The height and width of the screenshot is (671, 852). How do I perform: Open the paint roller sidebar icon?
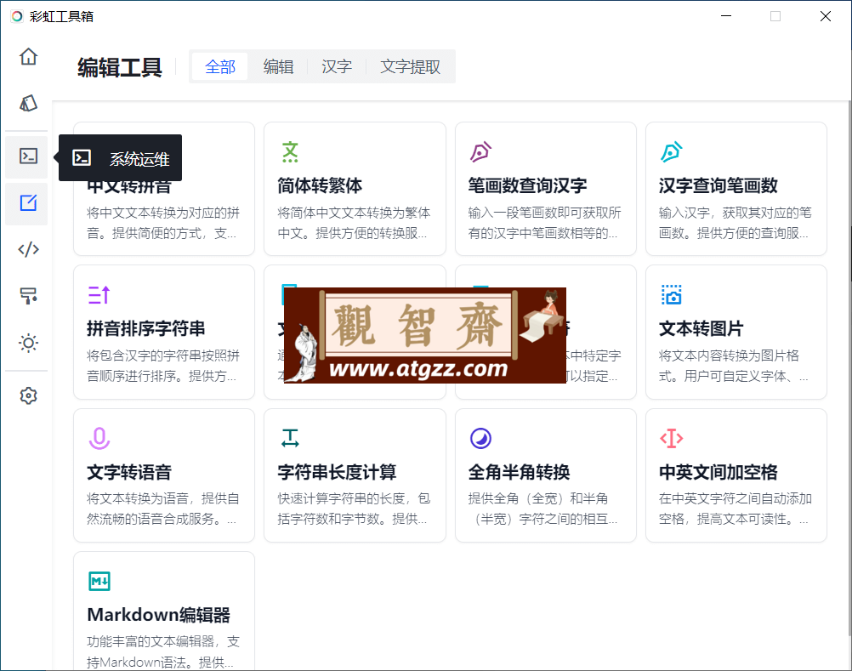28,296
